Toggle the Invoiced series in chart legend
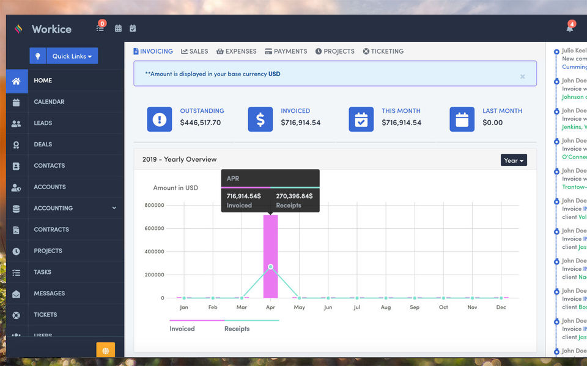This screenshot has width=587, height=366. pyautogui.click(x=182, y=329)
